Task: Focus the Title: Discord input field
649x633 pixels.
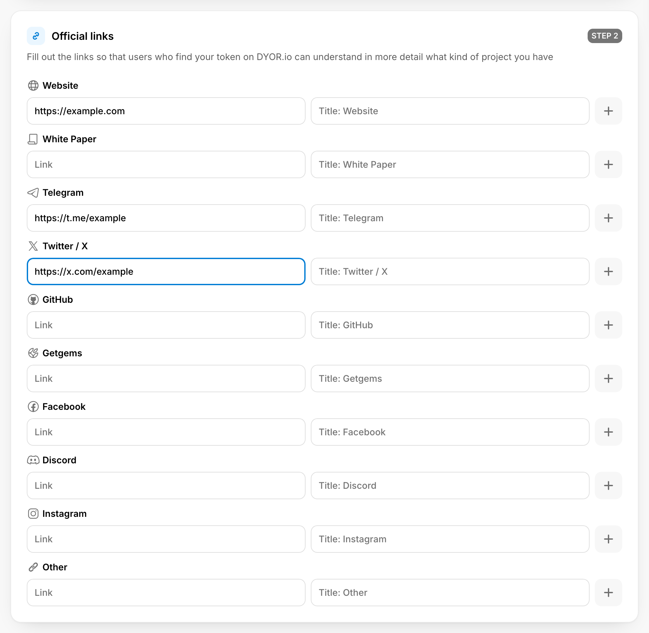Action: [450, 486]
